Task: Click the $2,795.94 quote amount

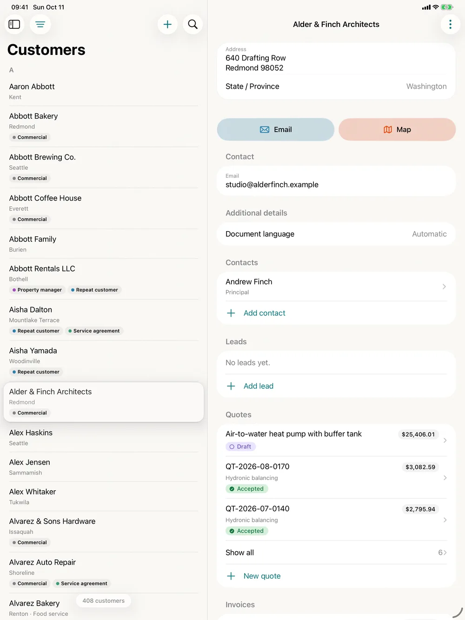Action: [x=420, y=509]
